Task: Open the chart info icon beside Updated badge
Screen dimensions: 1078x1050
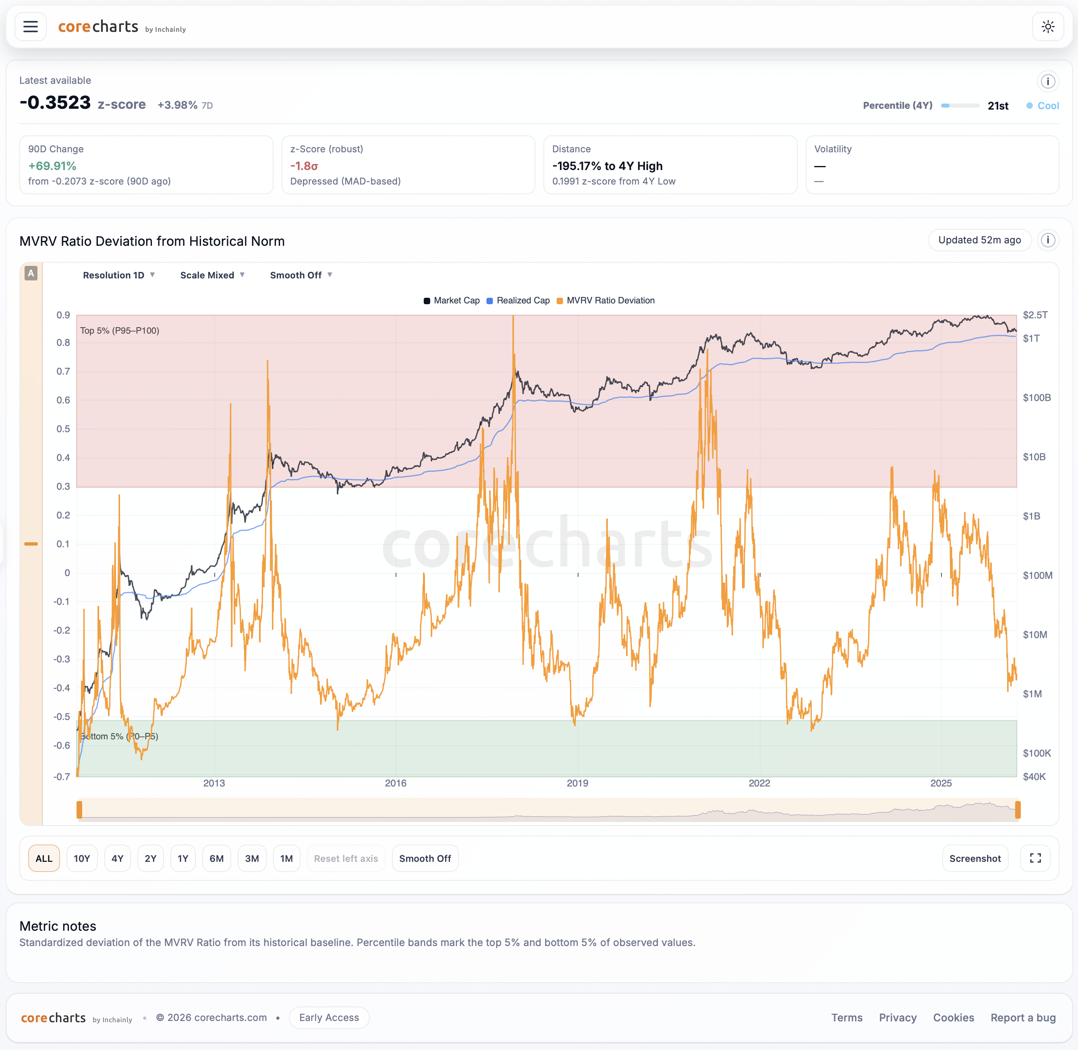Action: pyautogui.click(x=1048, y=240)
